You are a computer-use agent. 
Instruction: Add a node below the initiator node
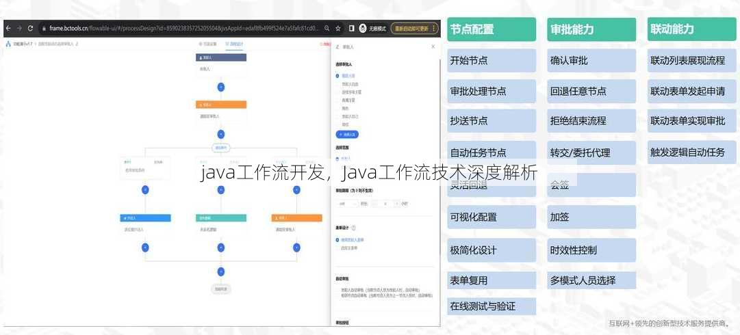(x=221, y=87)
